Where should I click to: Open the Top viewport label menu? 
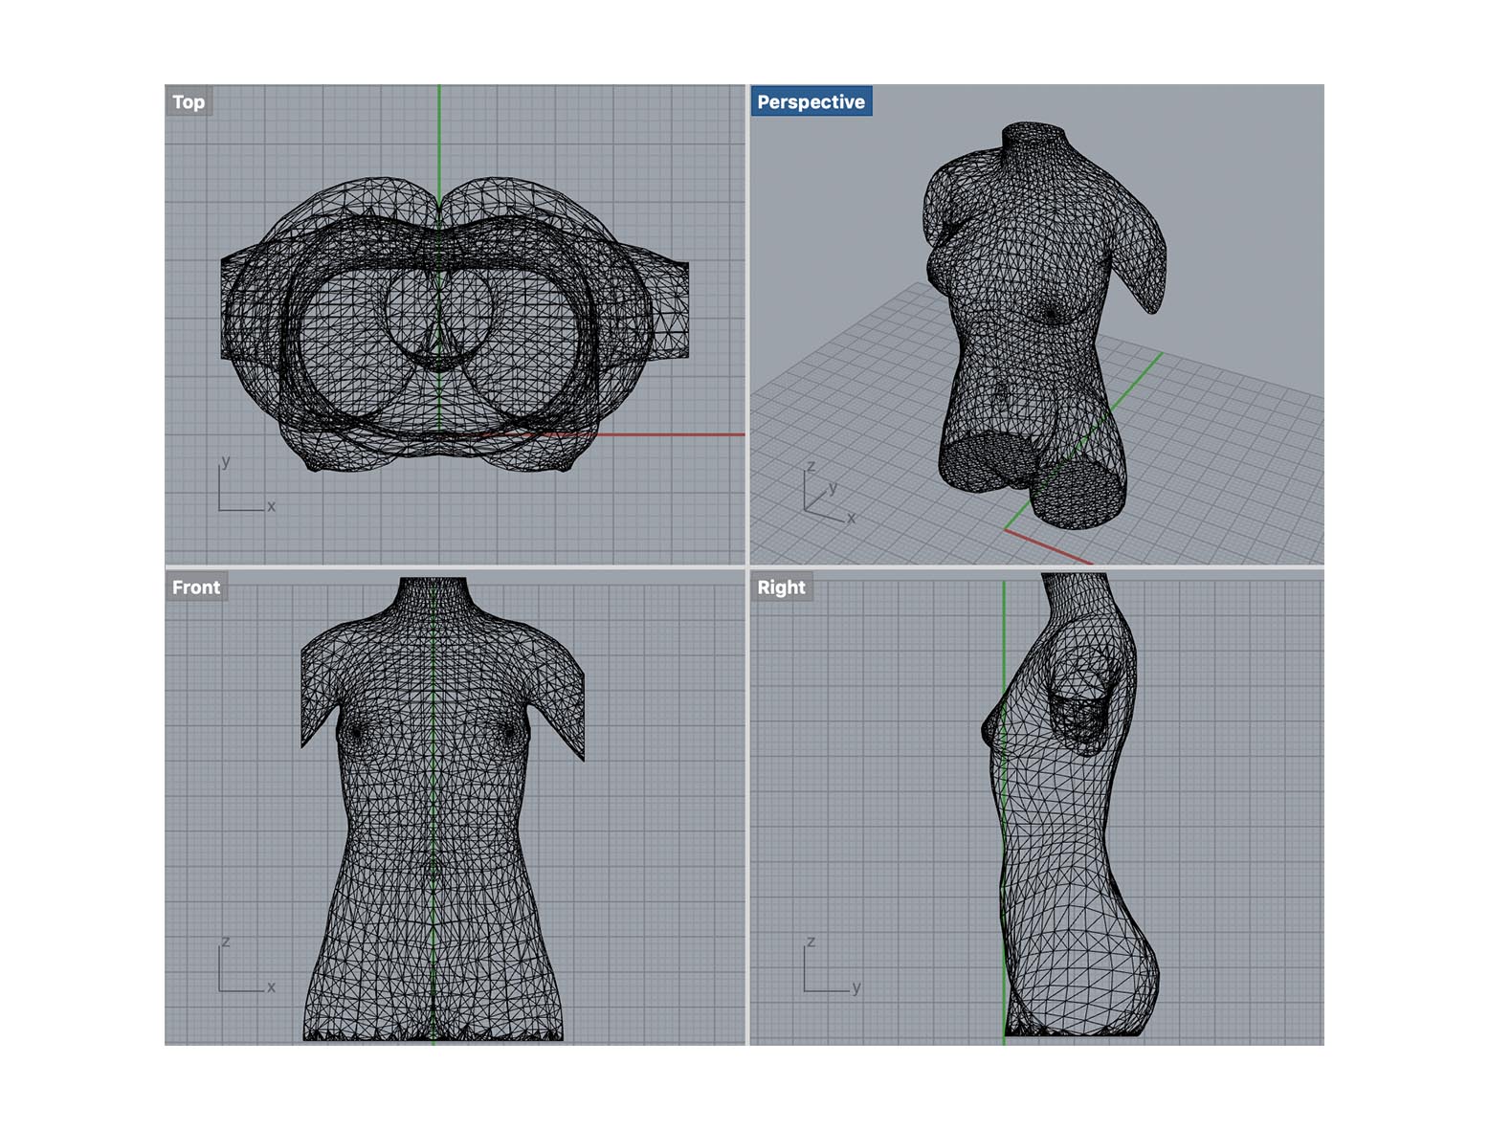(x=189, y=101)
